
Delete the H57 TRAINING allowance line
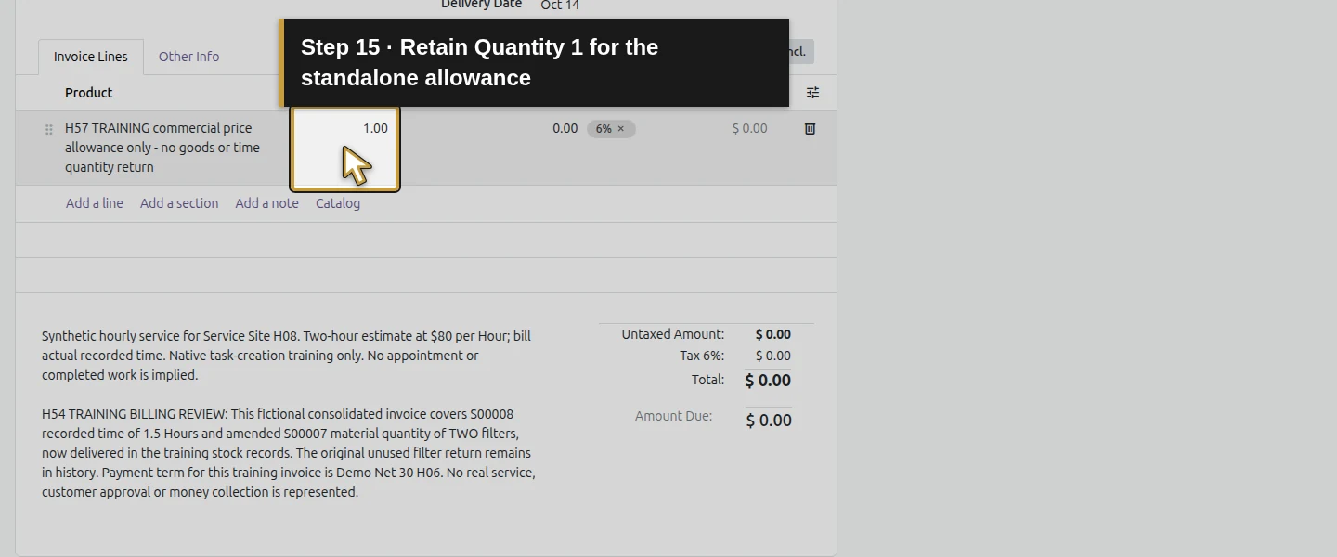pyautogui.click(x=810, y=129)
